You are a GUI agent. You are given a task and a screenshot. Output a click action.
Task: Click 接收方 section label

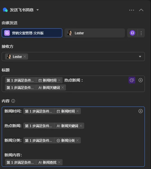coord(8,46)
